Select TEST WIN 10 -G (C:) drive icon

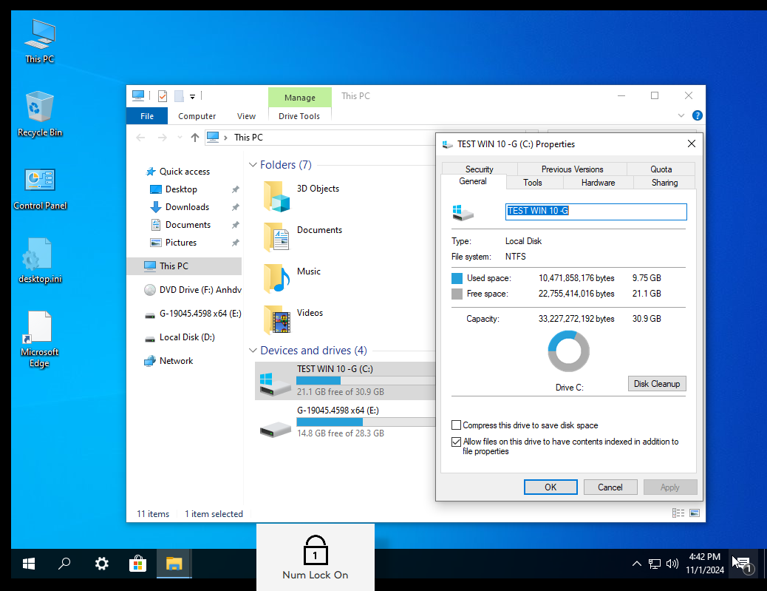(x=274, y=384)
